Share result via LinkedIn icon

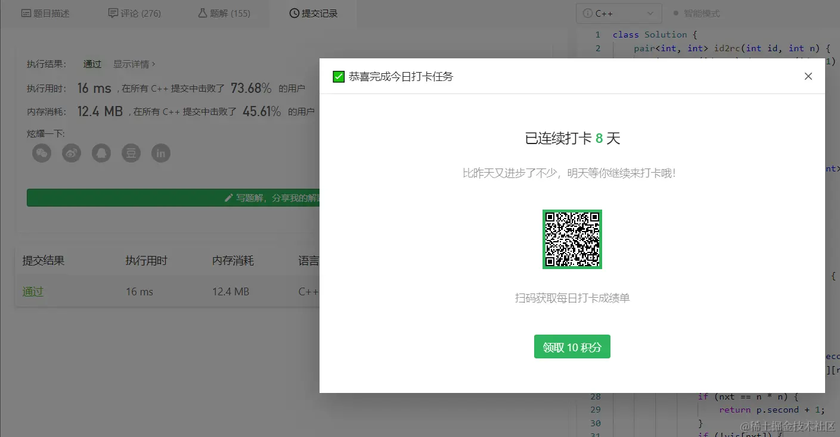[x=161, y=153]
